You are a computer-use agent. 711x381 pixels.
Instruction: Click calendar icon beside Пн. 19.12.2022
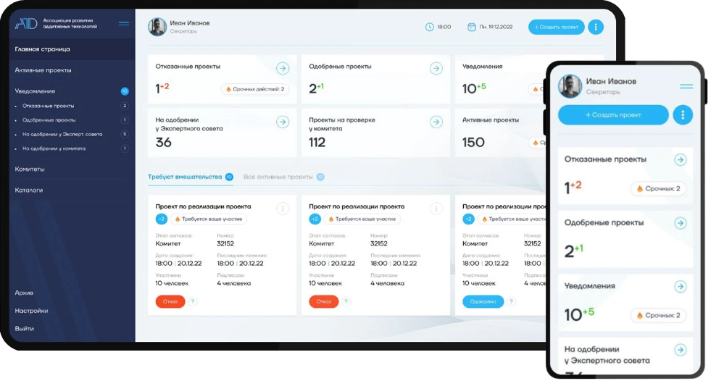click(x=472, y=28)
